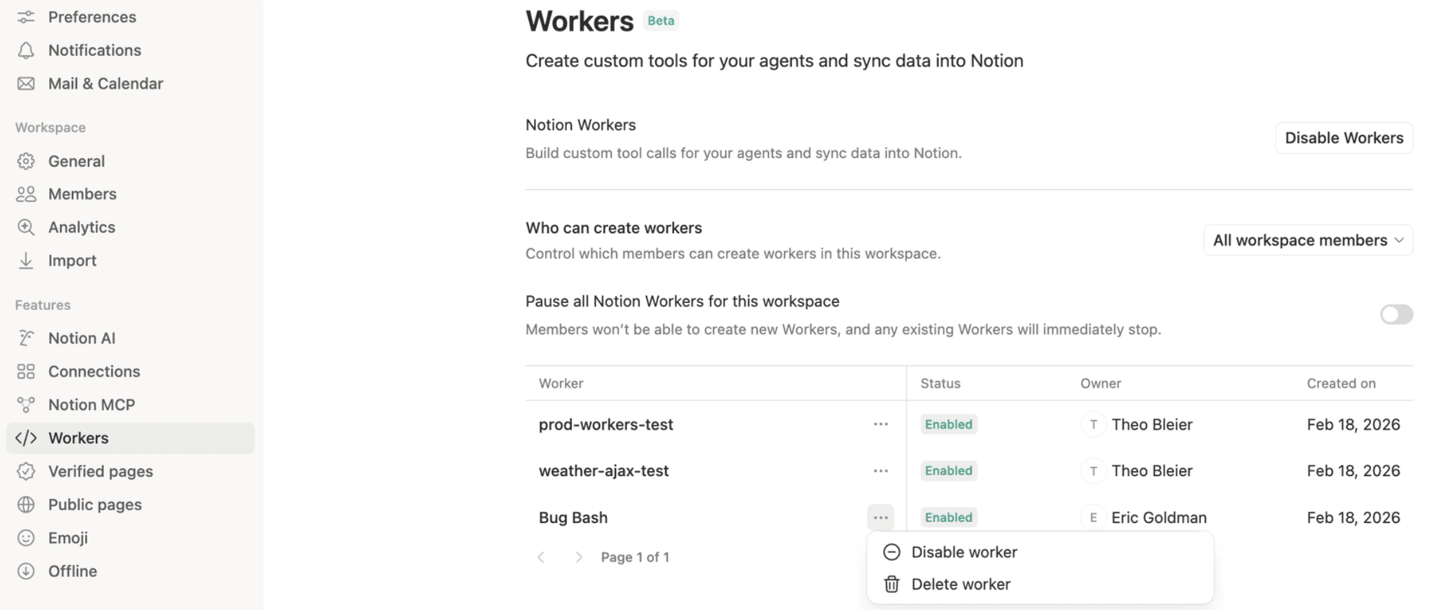Image resolution: width=1449 pixels, height=610 pixels.
Task: Click the Delete worker trash icon
Action: [892, 584]
